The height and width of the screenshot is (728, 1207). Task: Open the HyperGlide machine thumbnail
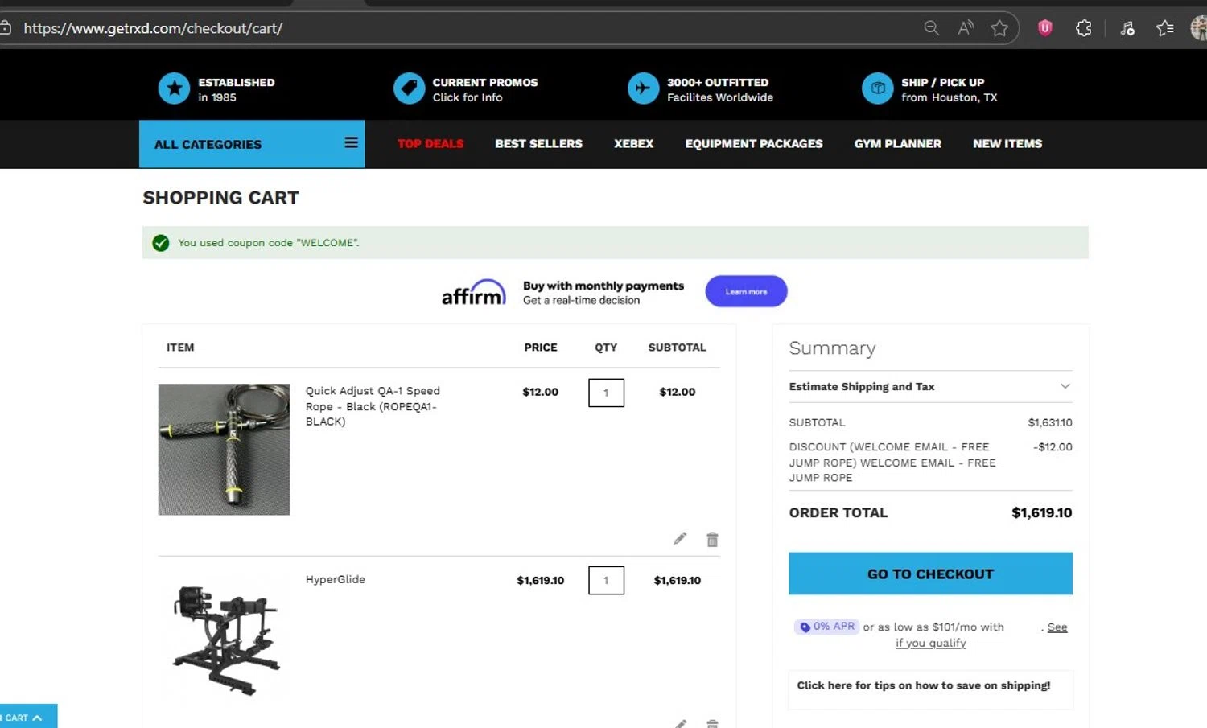pyautogui.click(x=226, y=640)
